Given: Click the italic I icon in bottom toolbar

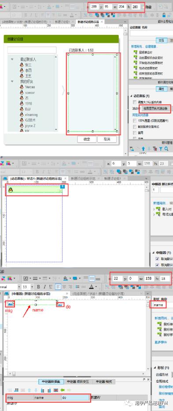Looking at the screenshot, I should coord(45,287).
